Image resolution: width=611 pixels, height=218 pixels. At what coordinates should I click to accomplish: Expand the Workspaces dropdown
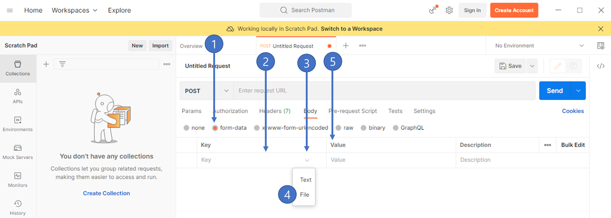click(x=74, y=10)
